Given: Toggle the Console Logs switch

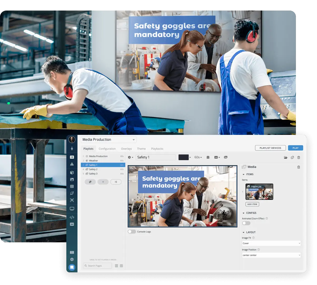Looking at the screenshot, I should (x=132, y=232).
